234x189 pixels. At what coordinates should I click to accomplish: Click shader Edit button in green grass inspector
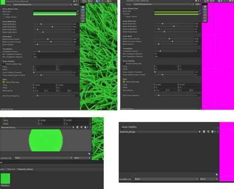coord(76,4)
